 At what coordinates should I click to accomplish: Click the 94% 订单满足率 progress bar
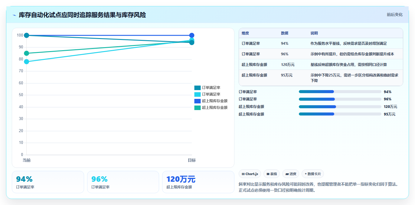(x=340, y=92)
